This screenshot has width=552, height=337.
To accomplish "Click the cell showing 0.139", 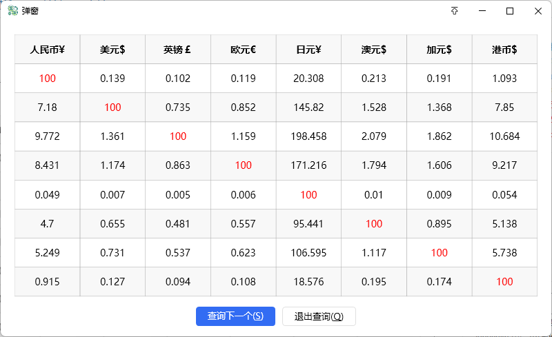I will tap(112, 79).
